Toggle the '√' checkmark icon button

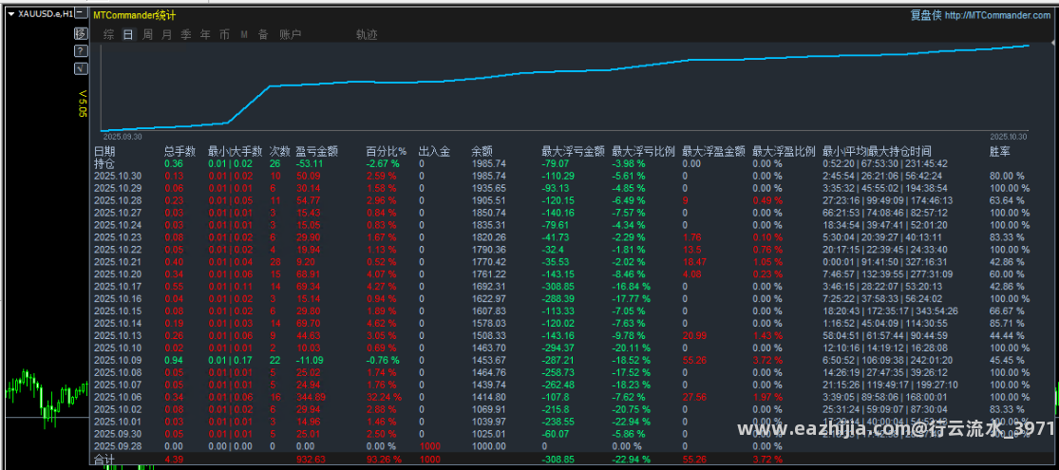tap(81, 68)
